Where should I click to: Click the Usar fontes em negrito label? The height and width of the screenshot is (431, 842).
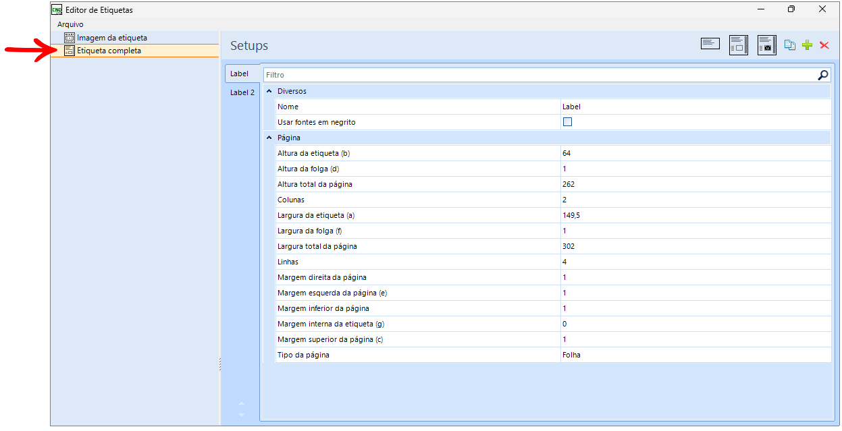pyautogui.click(x=316, y=122)
